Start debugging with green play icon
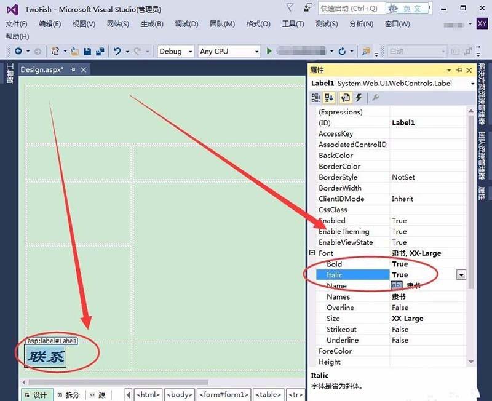Screen dimensions: 492x401 [269, 51]
